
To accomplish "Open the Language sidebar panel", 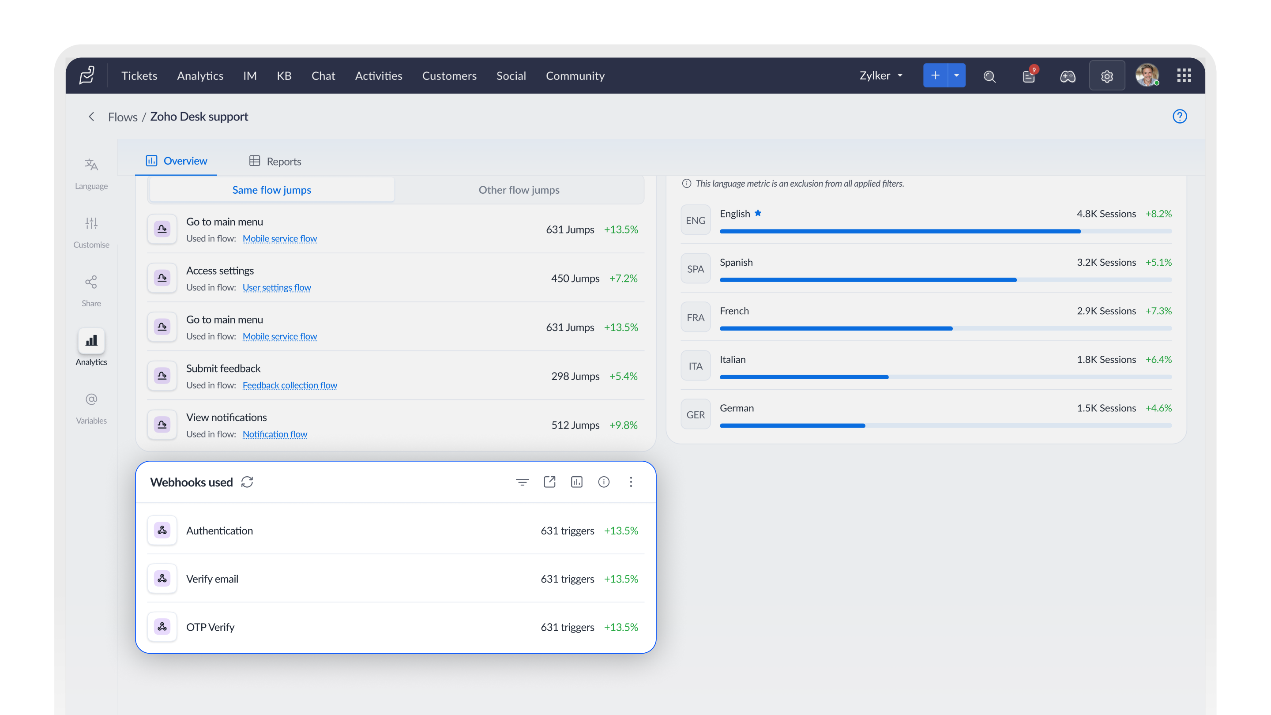I will pos(91,173).
